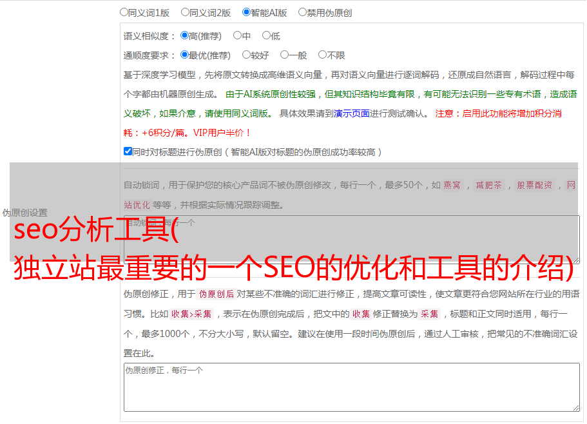
Task: Select the 同义词2版 radio option
Action: click(x=185, y=12)
